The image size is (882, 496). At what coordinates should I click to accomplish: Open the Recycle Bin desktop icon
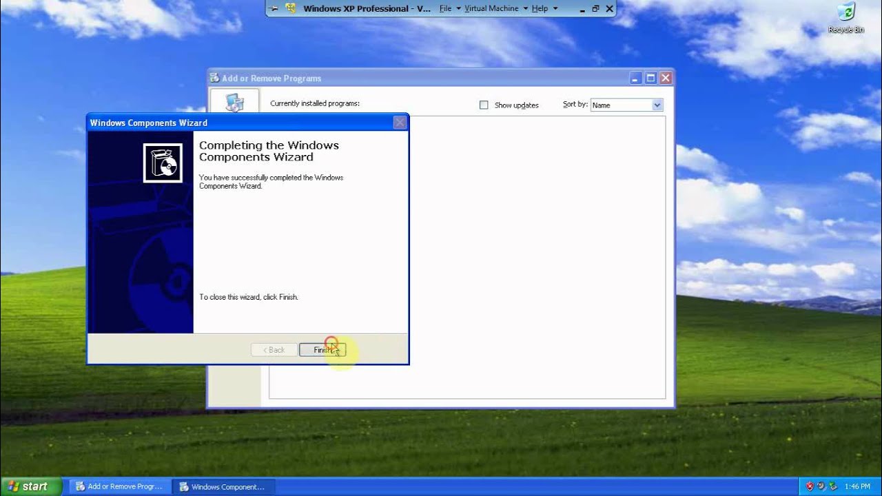[845, 18]
